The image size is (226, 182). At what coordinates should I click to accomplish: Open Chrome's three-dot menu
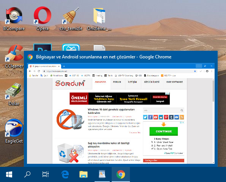tap(212, 71)
